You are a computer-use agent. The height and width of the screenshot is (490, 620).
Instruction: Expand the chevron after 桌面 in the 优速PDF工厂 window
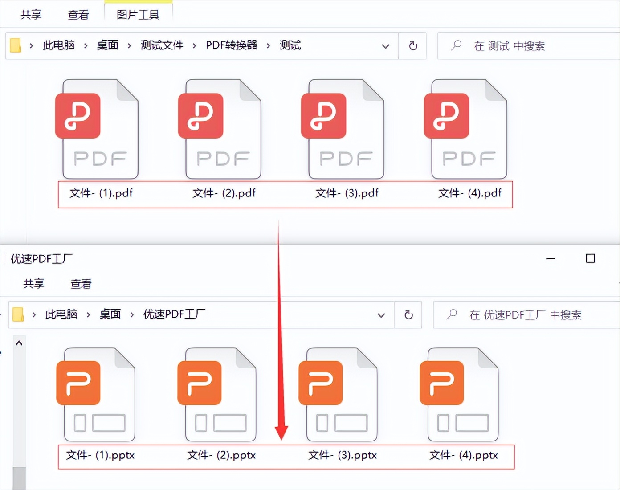click(x=132, y=314)
